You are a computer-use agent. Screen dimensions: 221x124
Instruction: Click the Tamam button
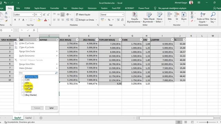[37, 108]
